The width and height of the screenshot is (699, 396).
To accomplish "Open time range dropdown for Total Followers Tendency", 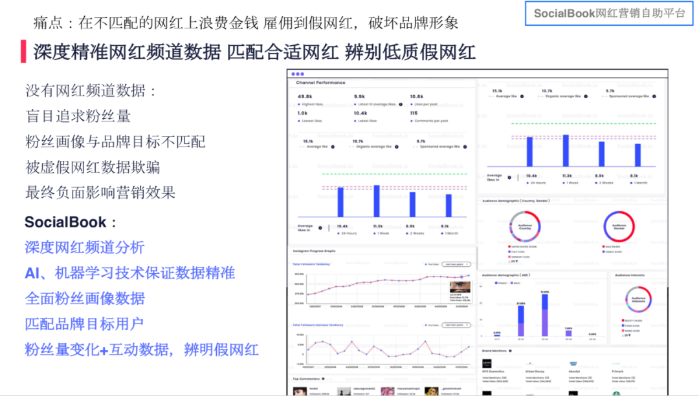I will pos(456,264).
